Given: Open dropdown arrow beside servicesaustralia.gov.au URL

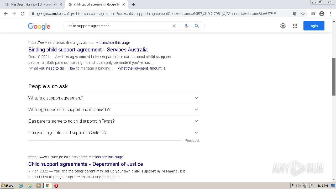Looking at the screenshot, I should tap(97, 43).
